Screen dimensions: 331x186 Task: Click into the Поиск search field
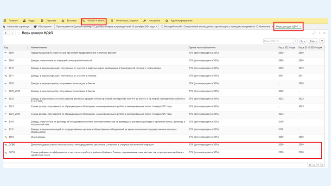[x=278, y=41]
